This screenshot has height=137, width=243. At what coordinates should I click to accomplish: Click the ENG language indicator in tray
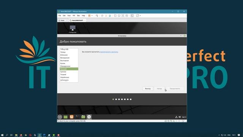point(229,135)
